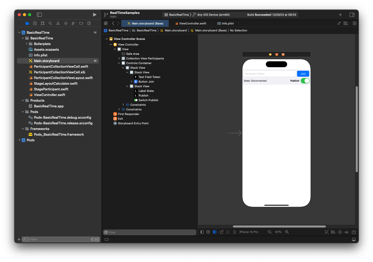The width and height of the screenshot is (373, 262).
Task: Toggle device orientation in canvas bar
Action: pos(222,232)
